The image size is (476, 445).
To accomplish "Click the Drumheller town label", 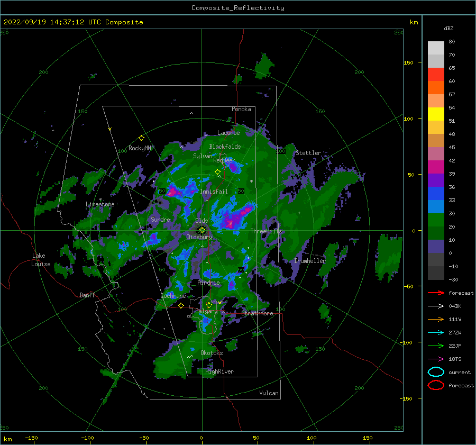I will pos(310,261).
